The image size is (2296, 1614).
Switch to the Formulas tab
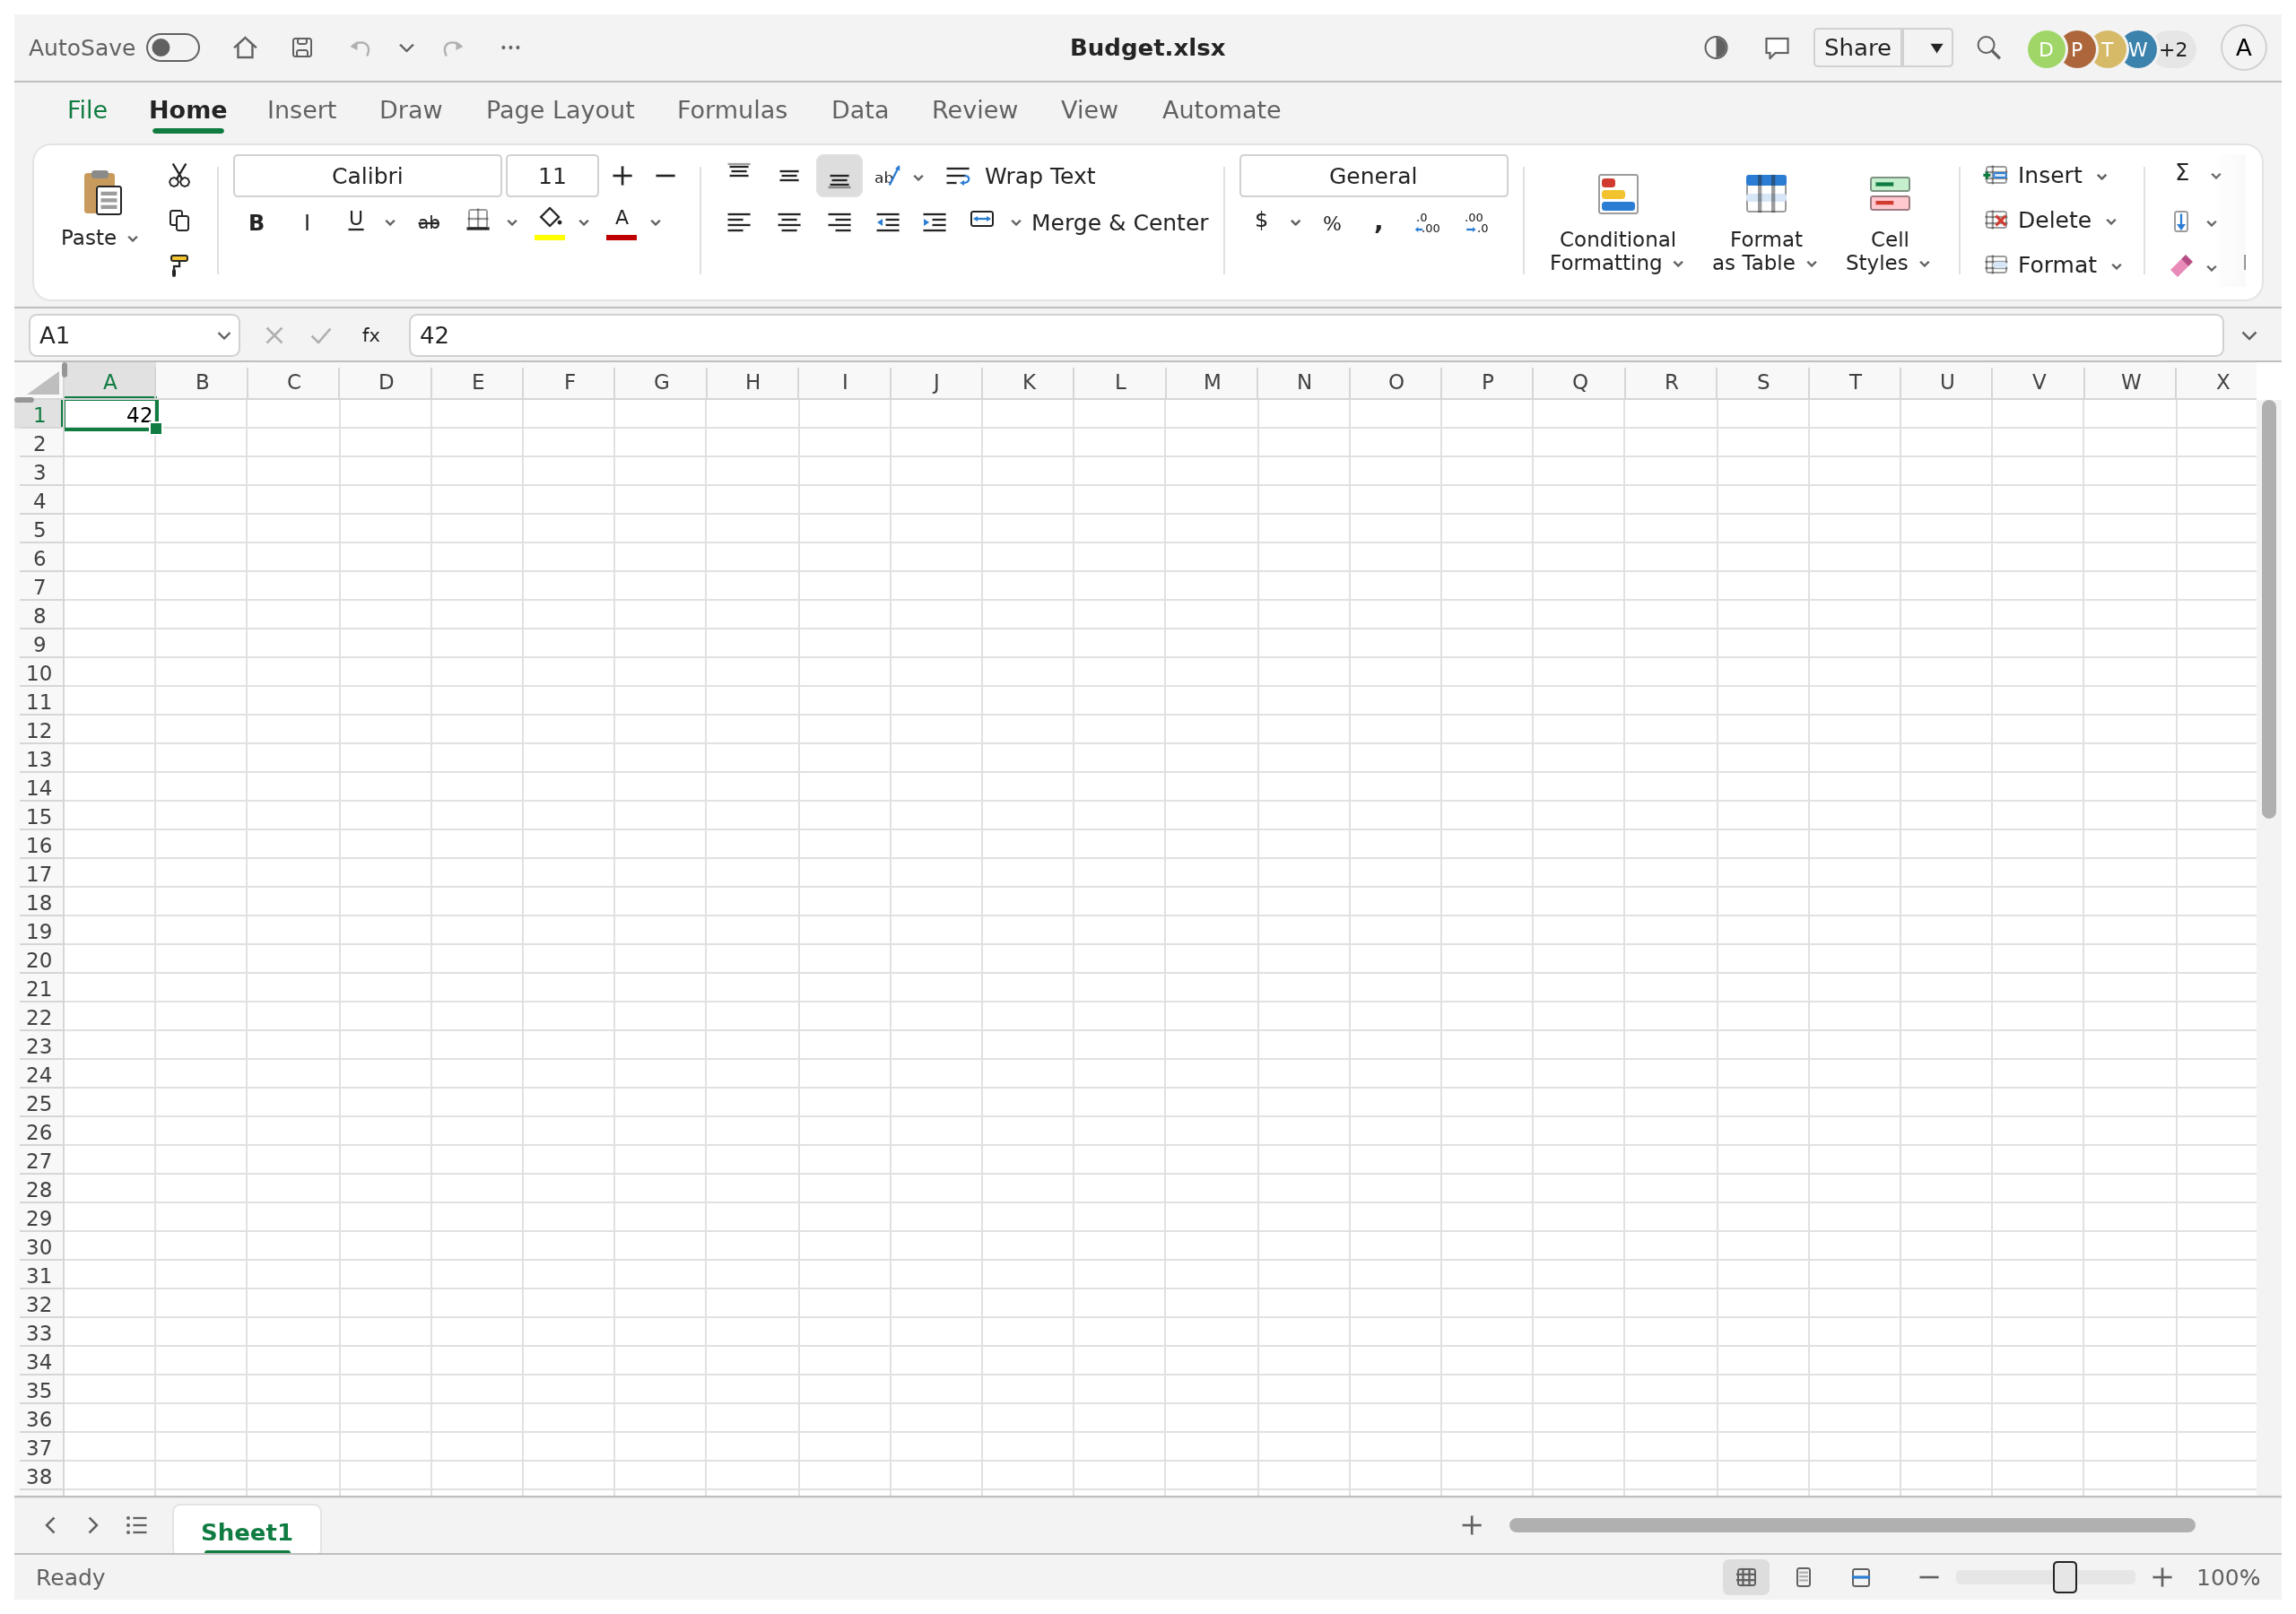click(732, 110)
